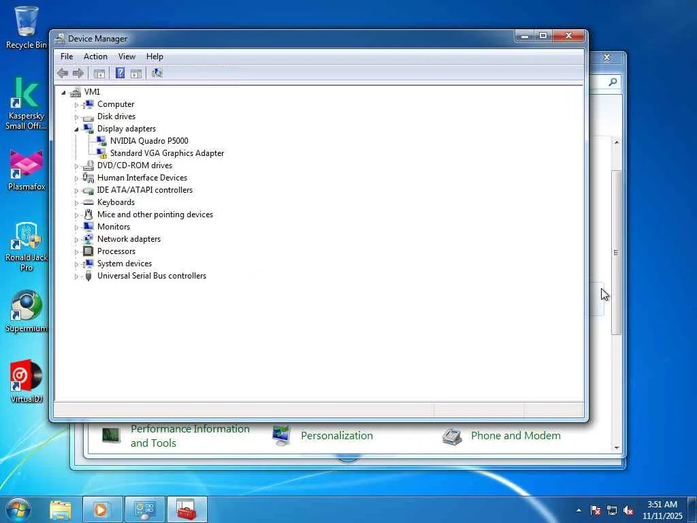Image resolution: width=697 pixels, height=523 pixels.
Task: Expand the Processors node arrow
Action: point(76,252)
